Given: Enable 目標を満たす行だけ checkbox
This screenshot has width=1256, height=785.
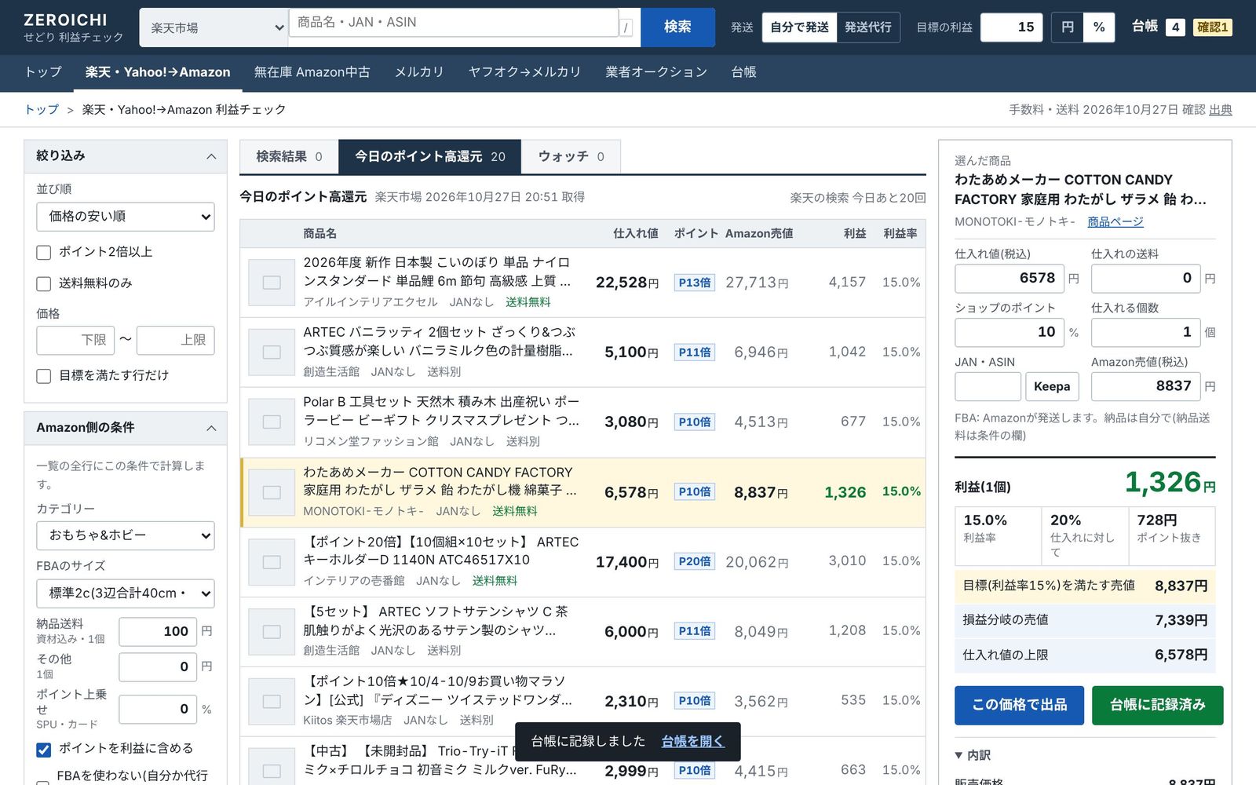Looking at the screenshot, I should (44, 376).
